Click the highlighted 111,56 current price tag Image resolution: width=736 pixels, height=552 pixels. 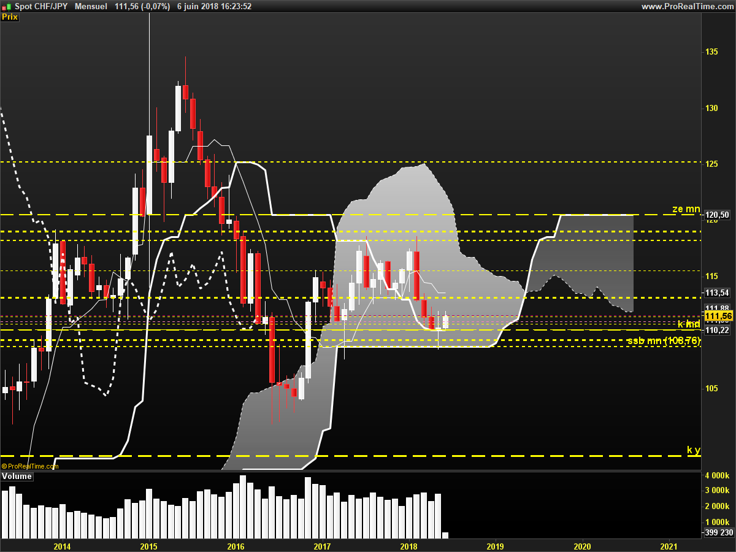coord(718,316)
